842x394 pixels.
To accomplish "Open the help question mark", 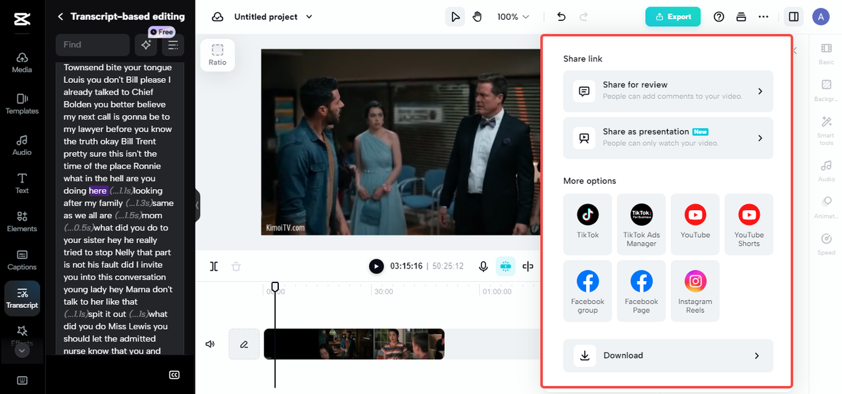I will click(719, 16).
